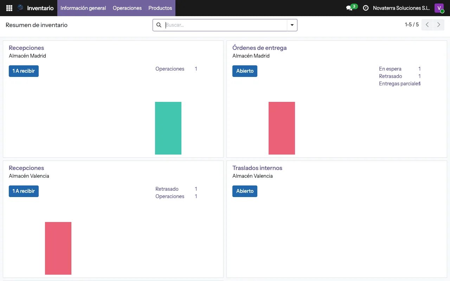
Task: Open the messages conversation icon
Action: (349, 8)
